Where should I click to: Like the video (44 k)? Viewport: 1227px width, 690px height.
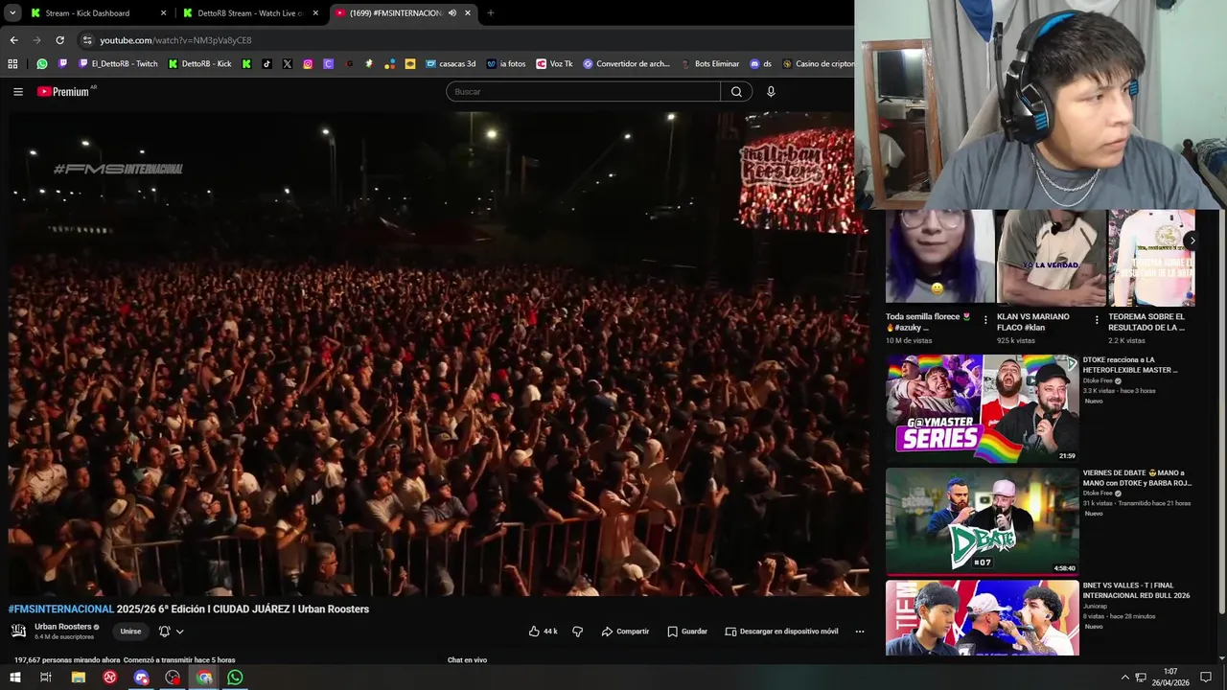(543, 632)
